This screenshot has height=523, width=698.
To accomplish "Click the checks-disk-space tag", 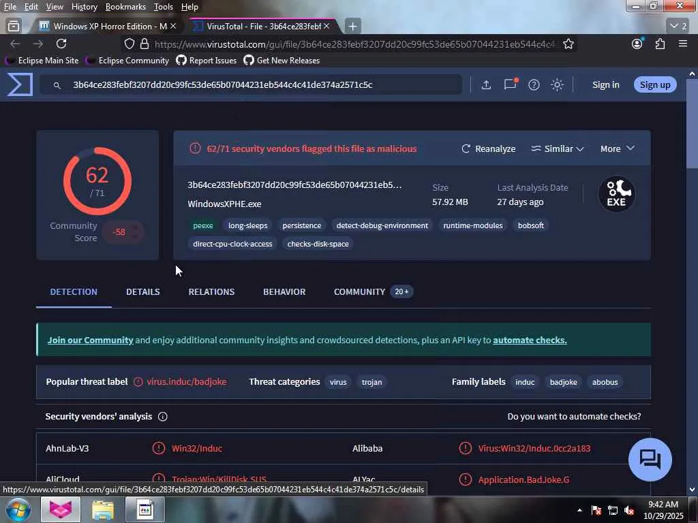I will (x=318, y=244).
